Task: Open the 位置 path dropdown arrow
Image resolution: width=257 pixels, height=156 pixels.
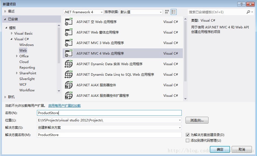Action: click(180, 120)
